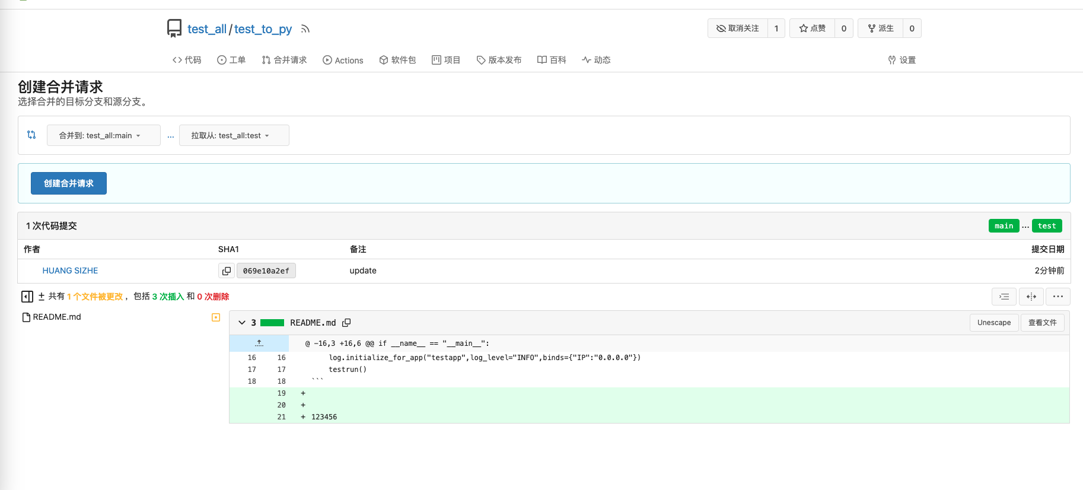1083x490 pixels.
Task: Click the 创建合并请求 button
Action: tap(69, 183)
